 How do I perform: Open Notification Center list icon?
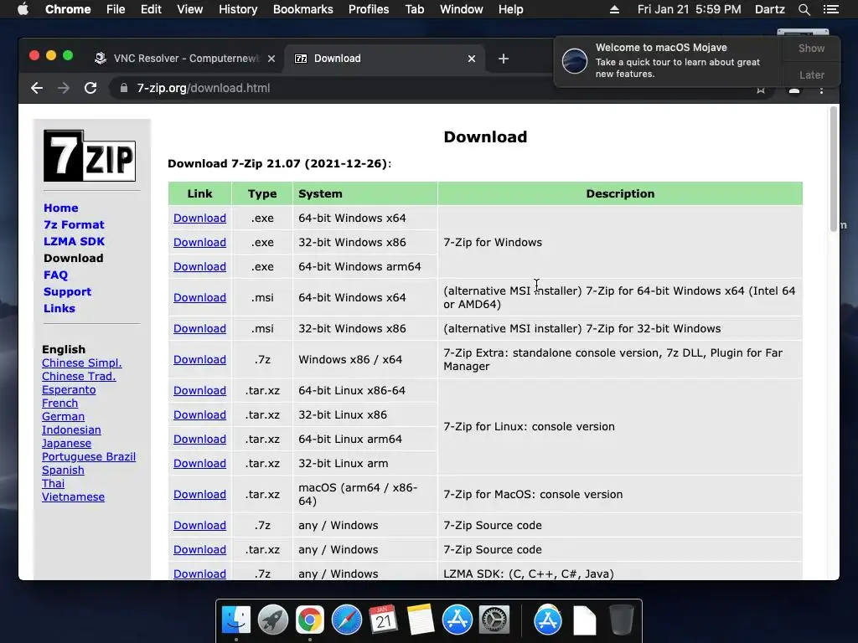831,9
